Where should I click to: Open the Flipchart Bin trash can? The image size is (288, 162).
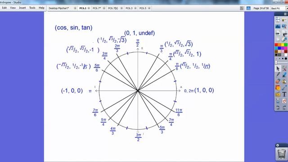pos(281,154)
